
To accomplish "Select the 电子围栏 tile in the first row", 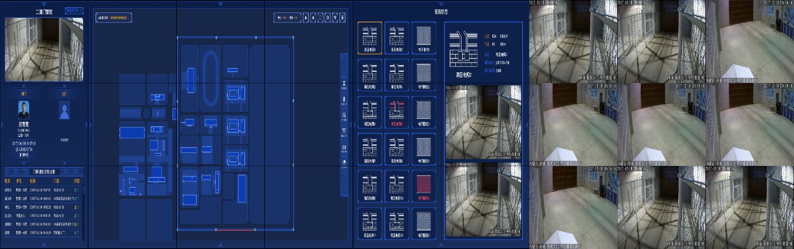I will [x=424, y=38].
